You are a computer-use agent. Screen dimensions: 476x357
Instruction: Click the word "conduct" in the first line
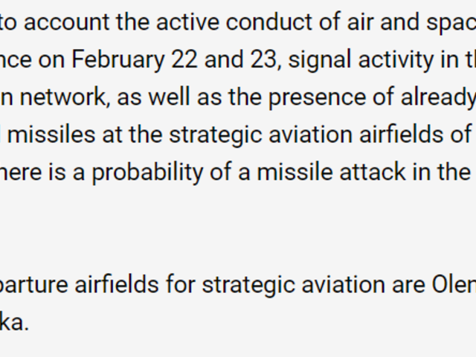click(268, 22)
